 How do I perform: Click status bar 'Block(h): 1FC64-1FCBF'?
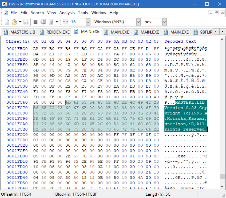tap(76, 194)
